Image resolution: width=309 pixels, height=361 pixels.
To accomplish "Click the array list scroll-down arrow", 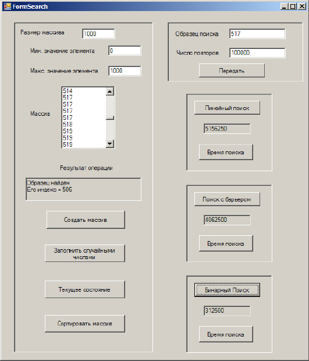I will point(110,144).
